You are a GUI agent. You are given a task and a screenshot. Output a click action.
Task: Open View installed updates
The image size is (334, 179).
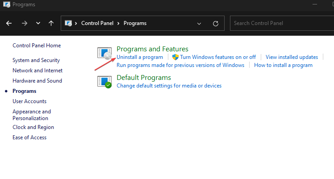click(292, 57)
